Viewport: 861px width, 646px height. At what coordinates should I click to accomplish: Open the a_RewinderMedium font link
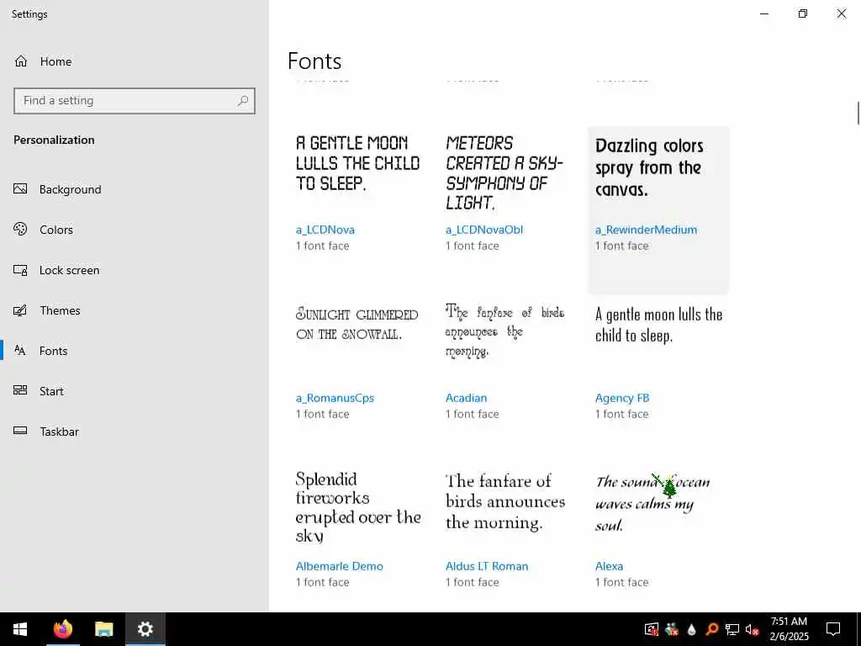pos(647,230)
